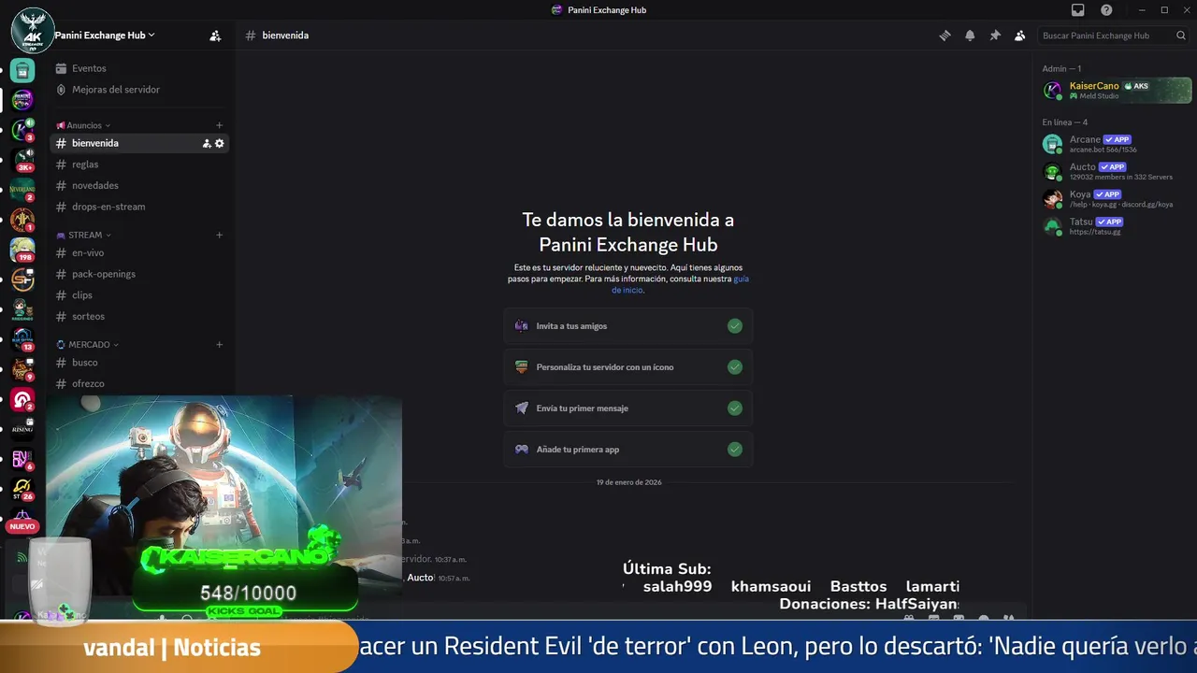Add a channel to the MERCADO category

(219, 344)
